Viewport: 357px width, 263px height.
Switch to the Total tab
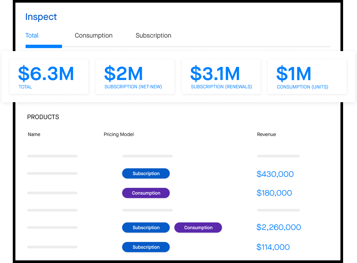32,36
